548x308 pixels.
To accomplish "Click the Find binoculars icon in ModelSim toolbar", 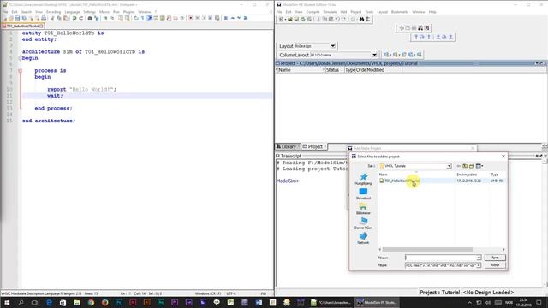I will (x=361, y=19).
